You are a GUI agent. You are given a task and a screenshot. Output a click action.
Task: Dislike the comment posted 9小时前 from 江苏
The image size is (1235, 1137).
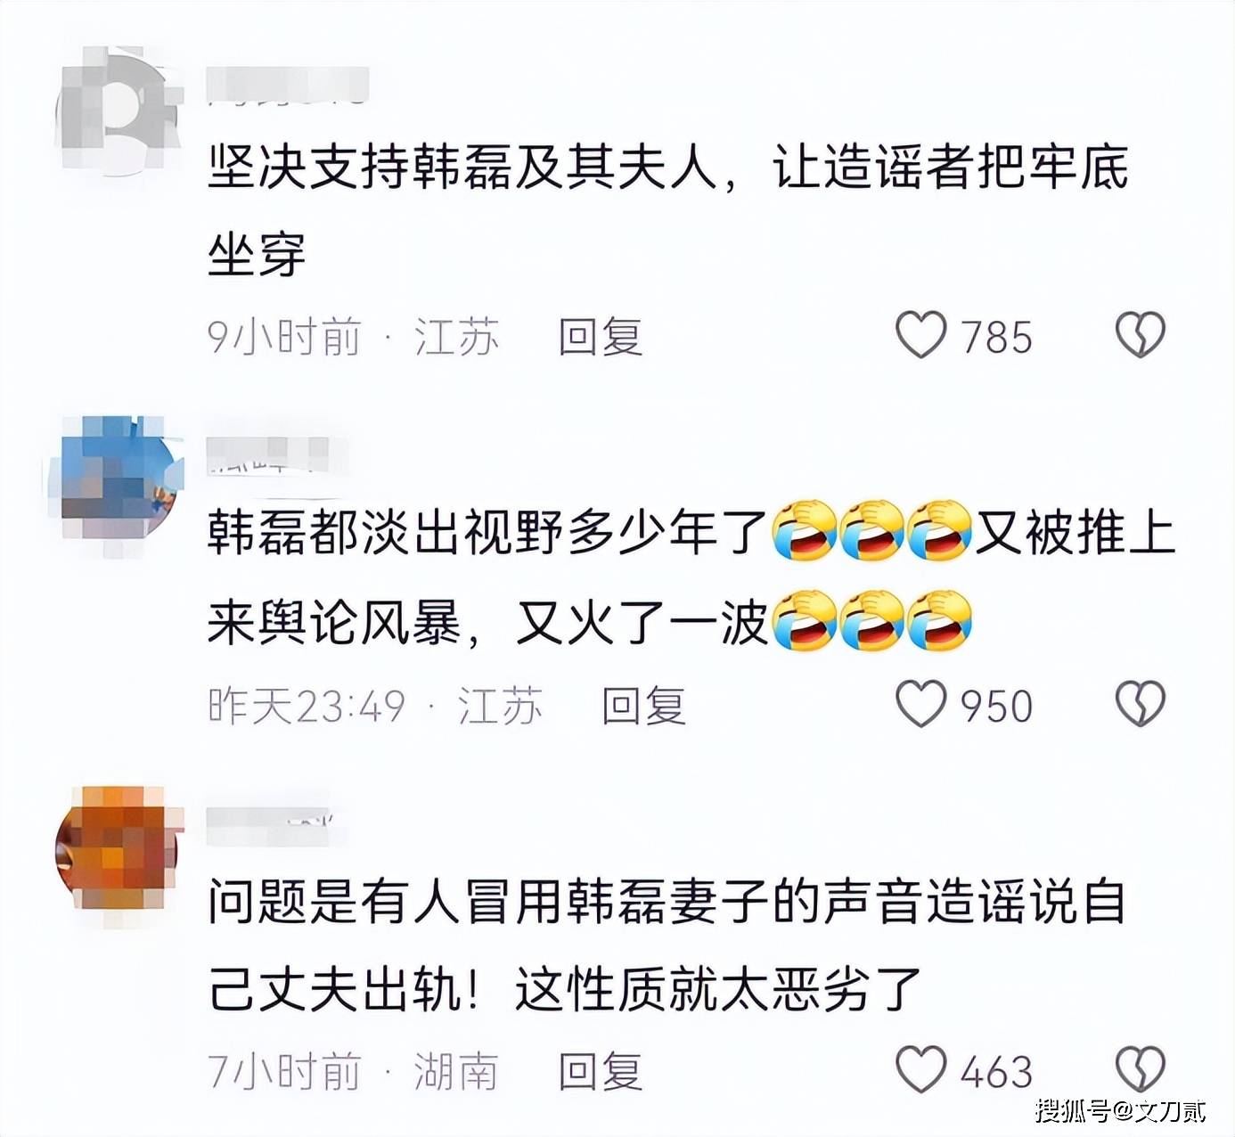(1141, 336)
